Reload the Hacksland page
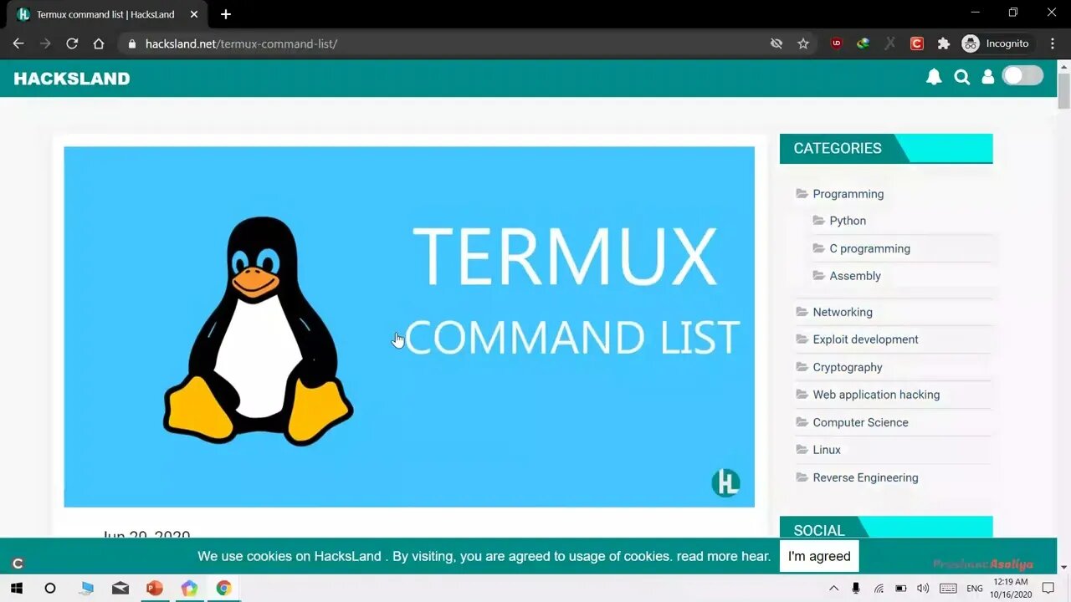The width and height of the screenshot is (1071, 602). click(72, 43)
